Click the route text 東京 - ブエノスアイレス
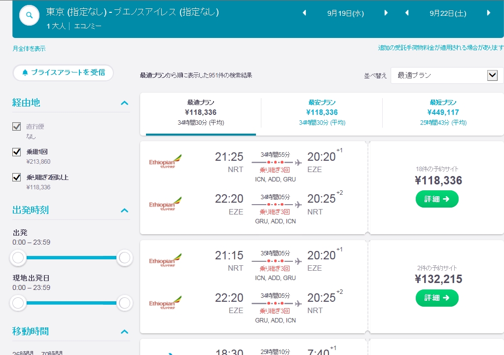The height and width of the screenshot is (355, 504). [132, 12]
